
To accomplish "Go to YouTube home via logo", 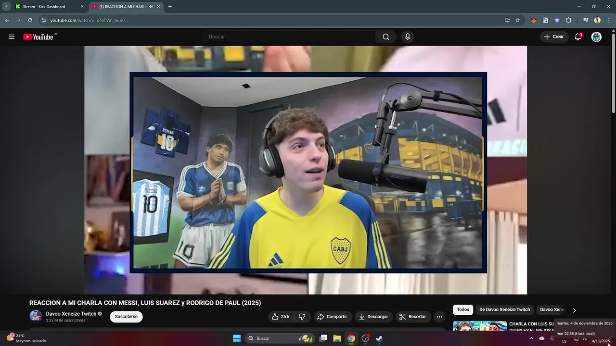I will (x=38, y=37).
